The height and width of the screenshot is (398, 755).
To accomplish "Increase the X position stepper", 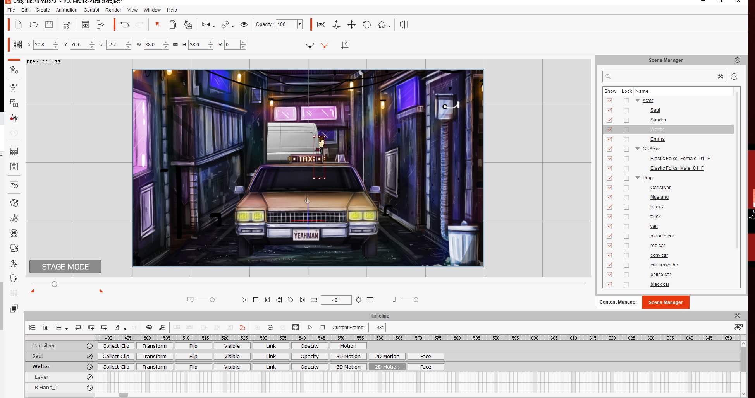I will click(55, 42).
